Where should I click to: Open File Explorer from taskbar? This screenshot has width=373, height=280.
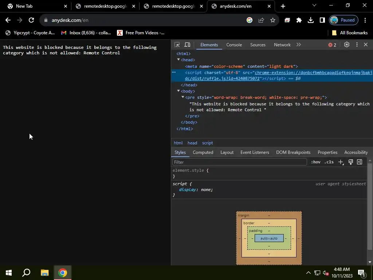tap(44, 273)
